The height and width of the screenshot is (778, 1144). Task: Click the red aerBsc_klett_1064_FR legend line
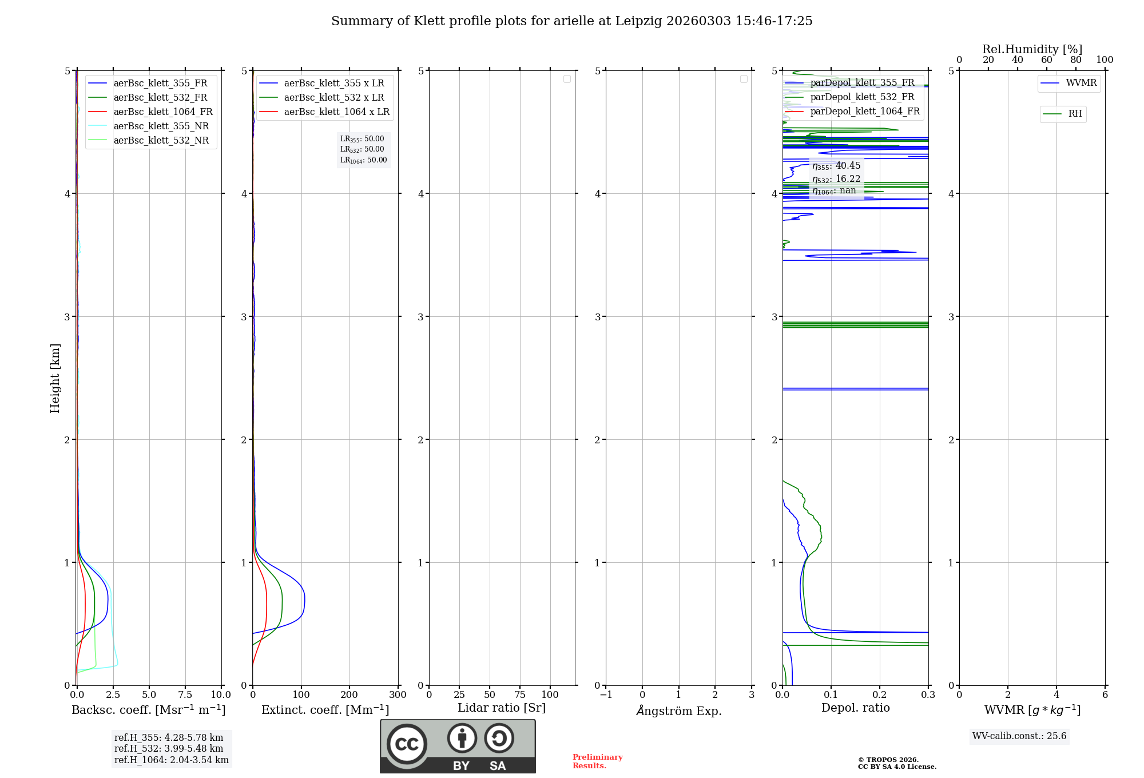click(98, 112)
